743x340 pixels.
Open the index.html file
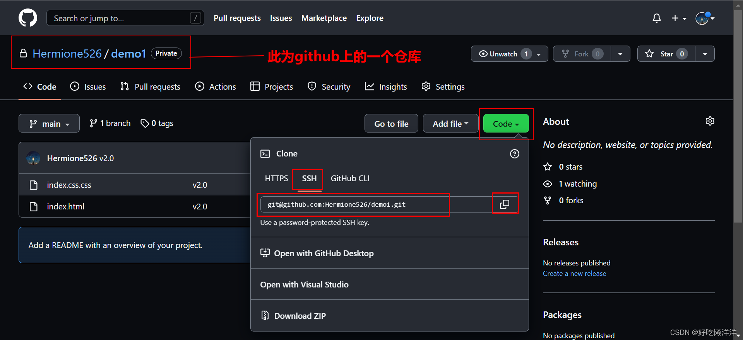pyautogui.click(x=65, y=207)
